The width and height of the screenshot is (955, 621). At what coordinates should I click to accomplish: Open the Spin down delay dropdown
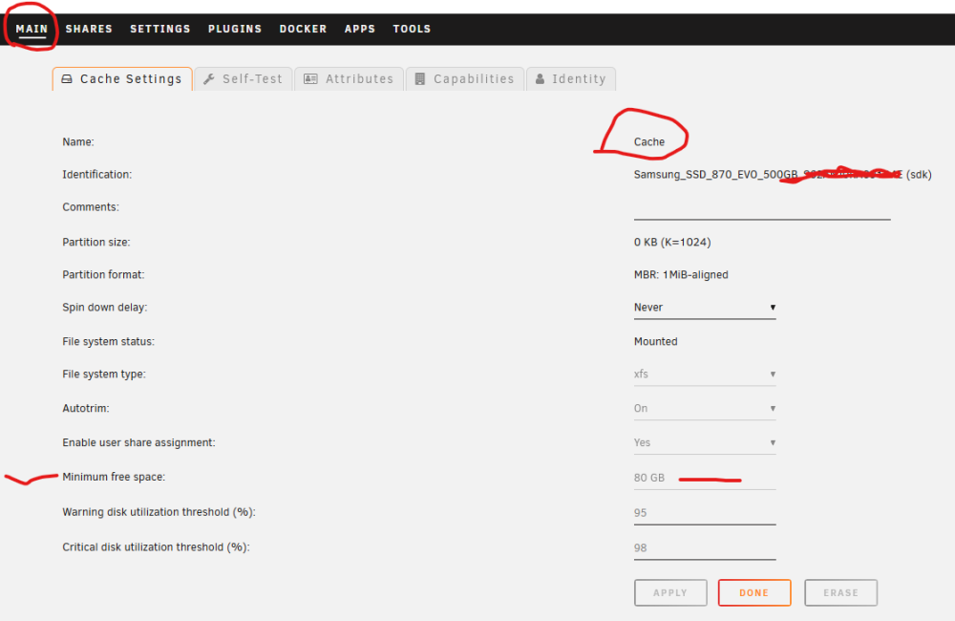[x=705, y=308]
